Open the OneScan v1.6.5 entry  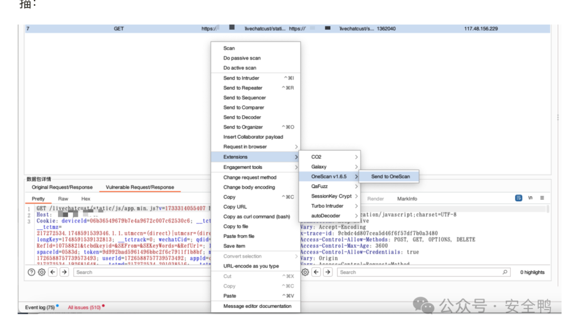(x=329, y=177)
